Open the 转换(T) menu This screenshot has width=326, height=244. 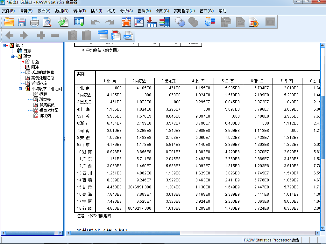click(x=80, y=11)
